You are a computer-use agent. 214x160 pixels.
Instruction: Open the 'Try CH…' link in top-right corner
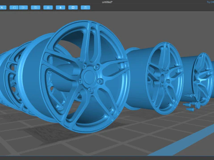point(210,2)
